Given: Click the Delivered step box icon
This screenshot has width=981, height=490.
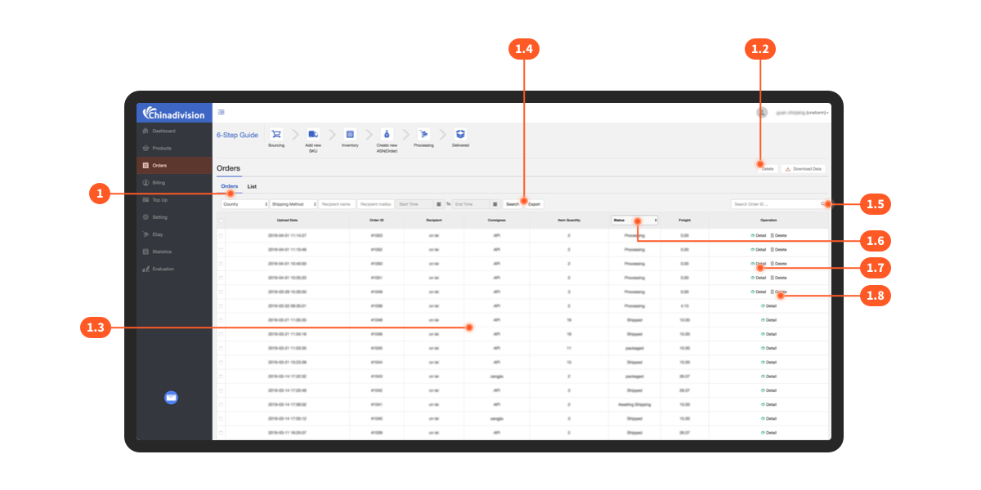Looking at the screenshot, I should click(460, 134).
